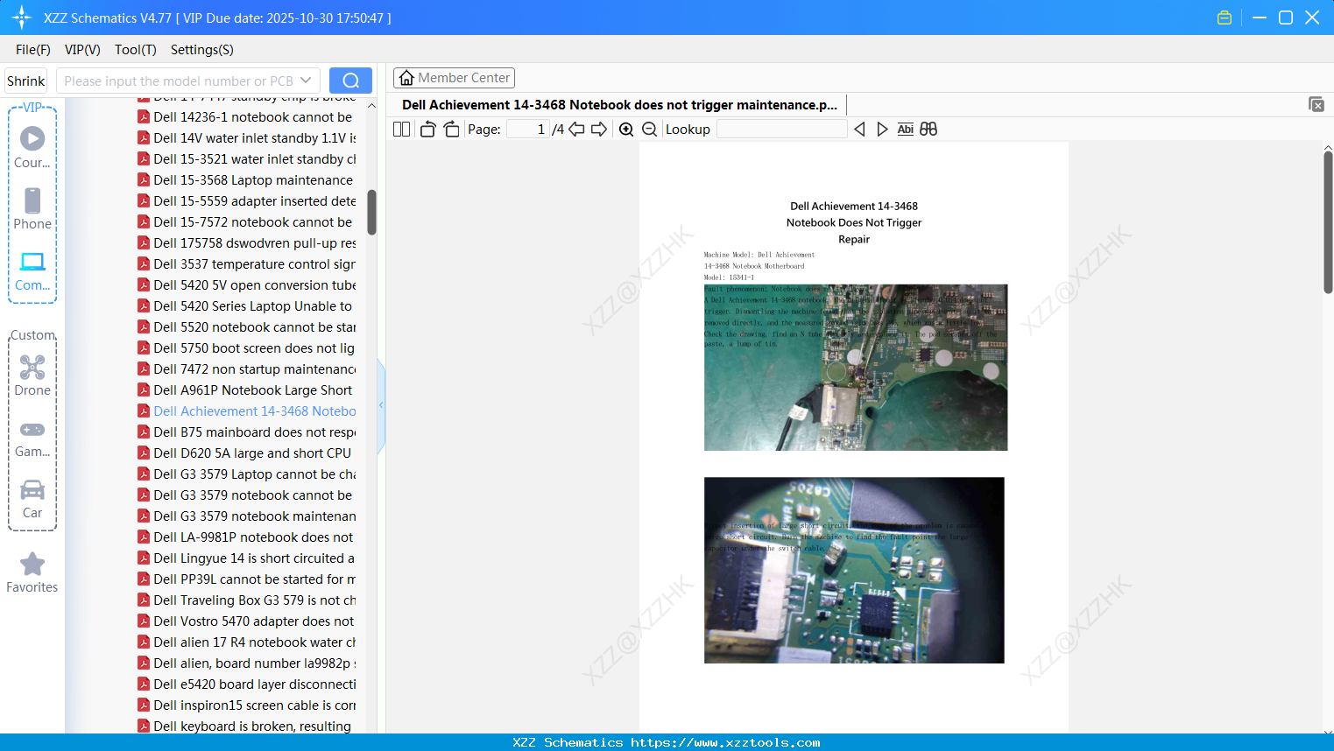Rotate page counterclockwise

pos(427,130)
